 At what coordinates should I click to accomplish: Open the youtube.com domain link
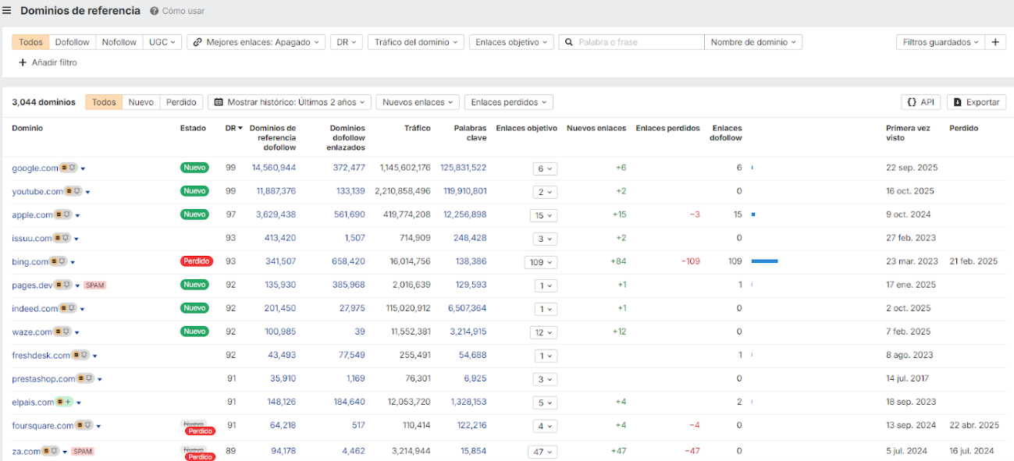point(37,191)
